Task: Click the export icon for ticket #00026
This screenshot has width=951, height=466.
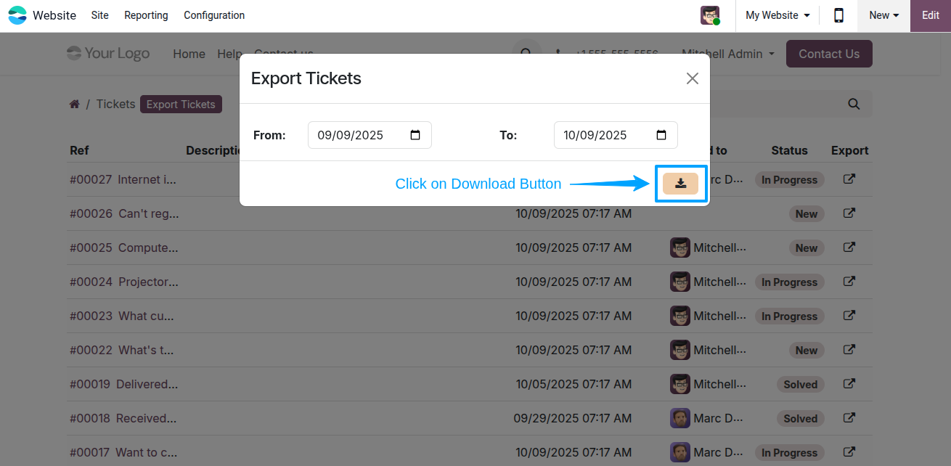Action: coord(849,213)
